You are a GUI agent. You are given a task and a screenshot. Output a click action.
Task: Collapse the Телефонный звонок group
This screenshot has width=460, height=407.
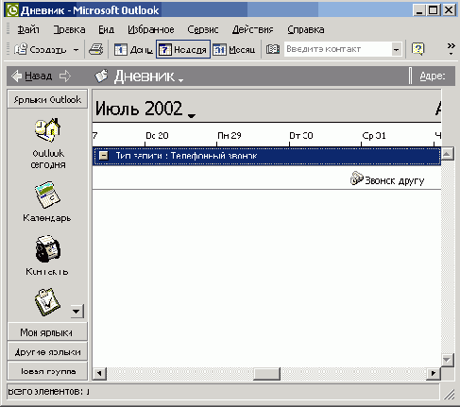pyautogui.click(x=103, y=155)
